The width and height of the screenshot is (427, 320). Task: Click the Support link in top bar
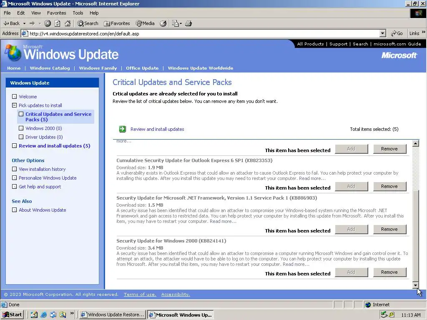[x=338, y=44]
